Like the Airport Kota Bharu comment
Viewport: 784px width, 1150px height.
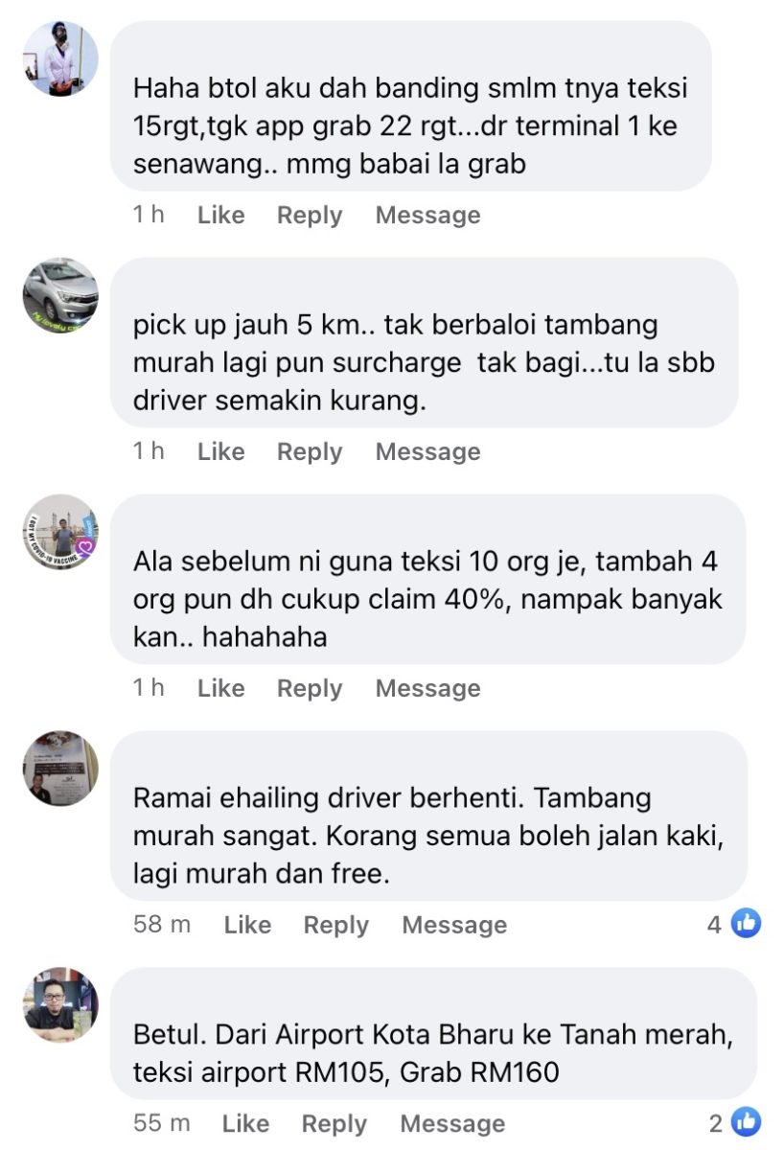pyautogui.click(x=246, y=1123)
